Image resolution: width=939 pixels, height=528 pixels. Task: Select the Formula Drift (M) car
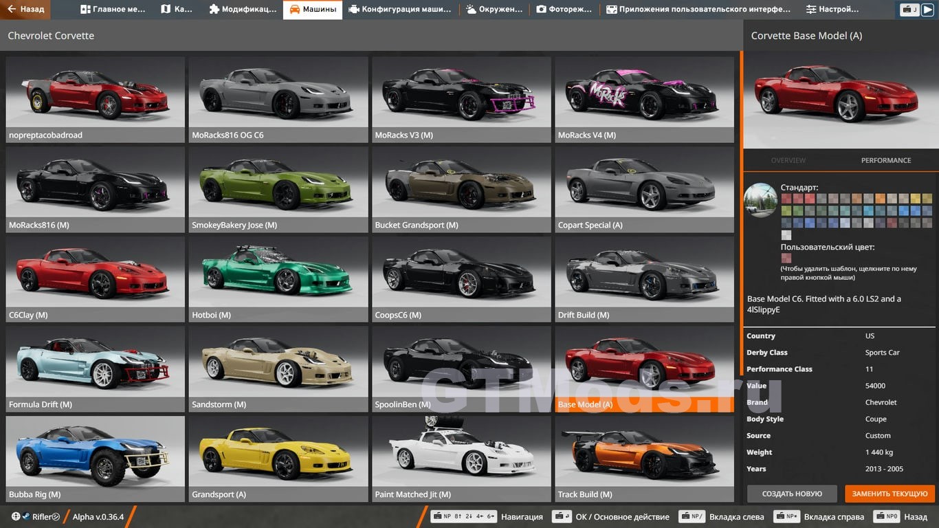pyautogui.click(x=96, y=369)
